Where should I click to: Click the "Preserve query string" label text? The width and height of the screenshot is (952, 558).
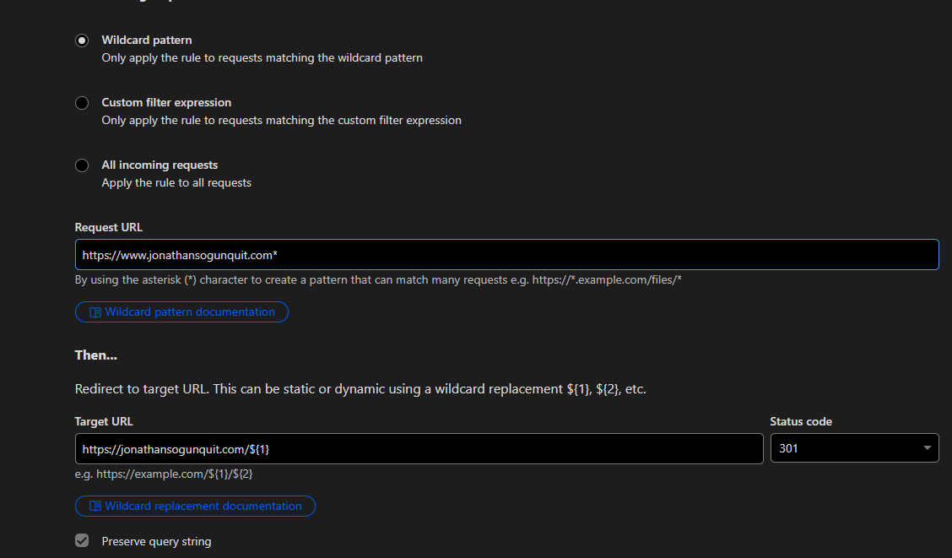tap(156, 542)
